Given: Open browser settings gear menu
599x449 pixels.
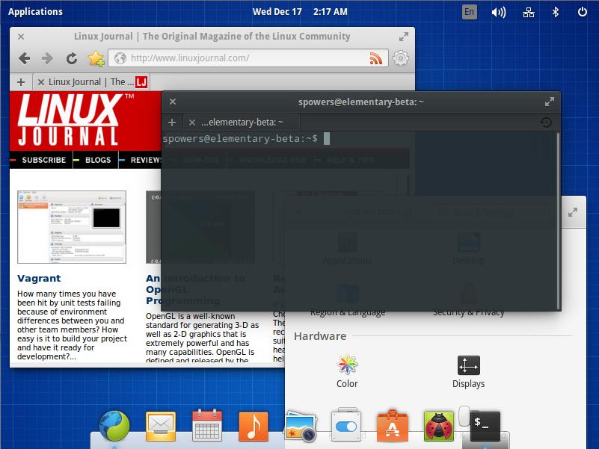Looking at the screenshot, I should pyautogui.click(x=400, y=58).
